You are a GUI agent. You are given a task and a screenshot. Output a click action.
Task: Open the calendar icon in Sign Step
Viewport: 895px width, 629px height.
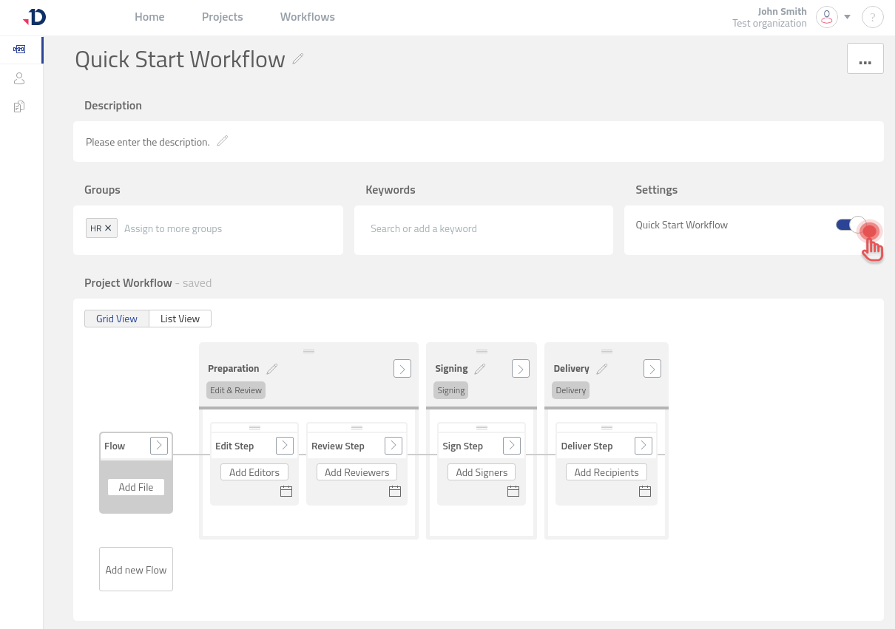(513, 492)
